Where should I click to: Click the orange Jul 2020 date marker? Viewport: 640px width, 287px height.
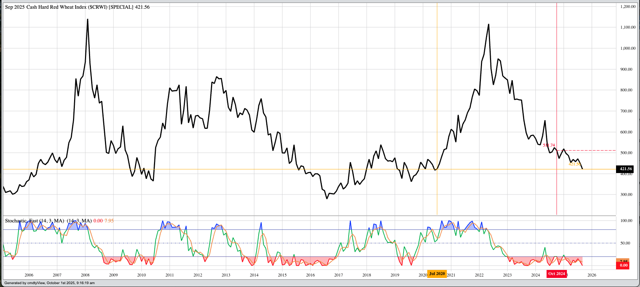point(437,274)
